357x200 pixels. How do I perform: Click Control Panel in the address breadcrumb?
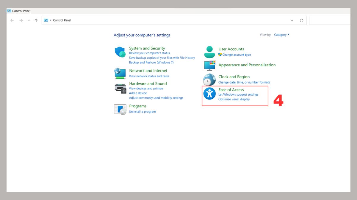(x=62, y=20)
